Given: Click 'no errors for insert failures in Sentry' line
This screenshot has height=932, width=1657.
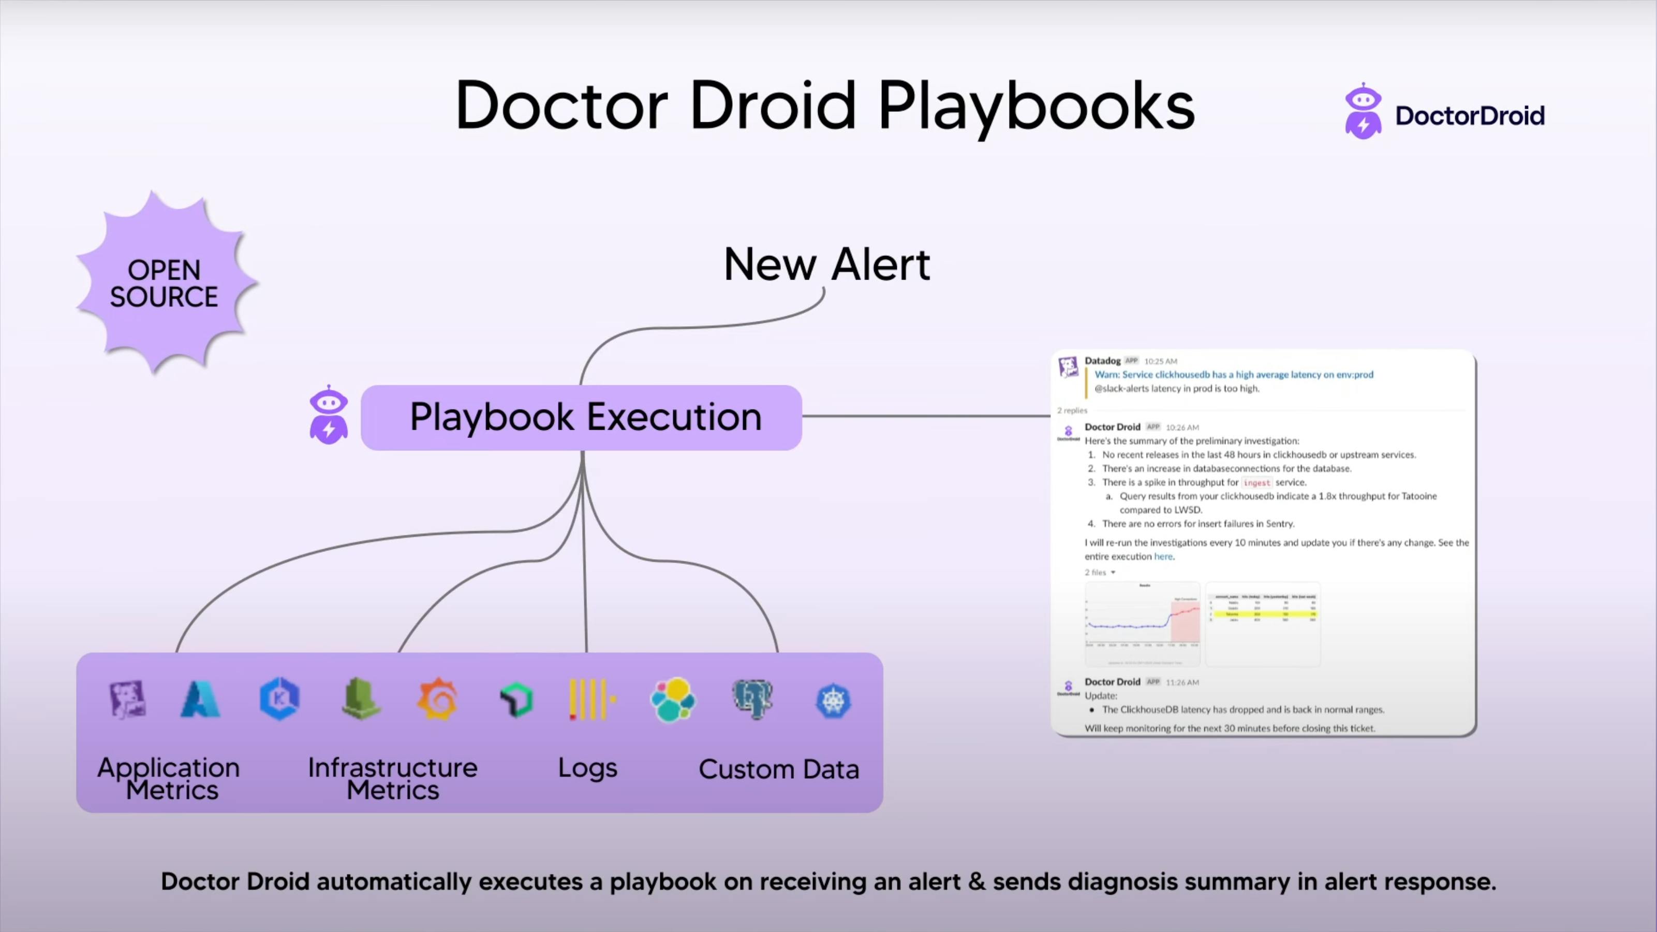Looking at the screenshot, I should 1199,524.
